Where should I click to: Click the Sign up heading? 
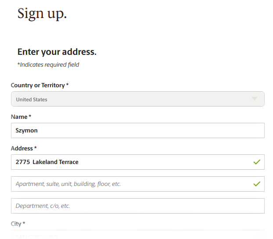[42, 14]
